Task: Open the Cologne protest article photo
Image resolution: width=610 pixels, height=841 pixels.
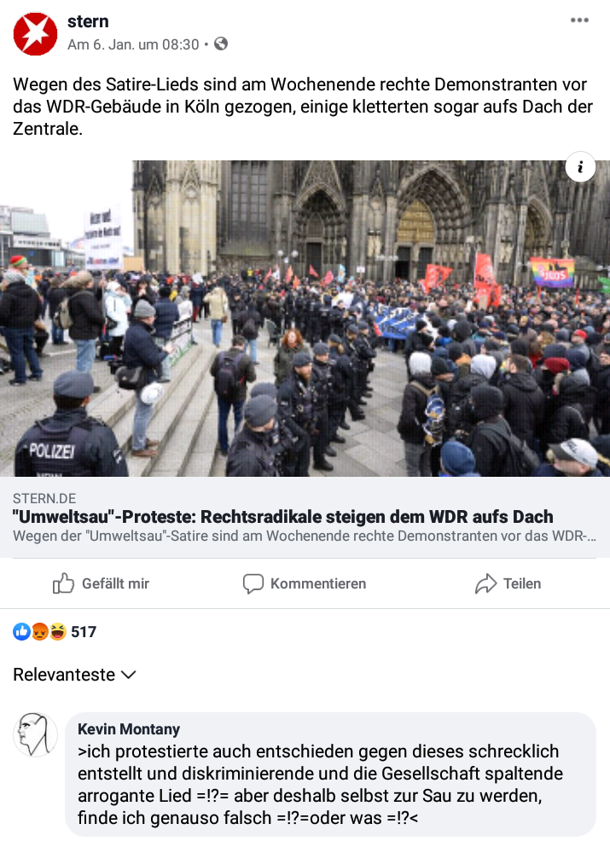Action: (x=305, y=319)
